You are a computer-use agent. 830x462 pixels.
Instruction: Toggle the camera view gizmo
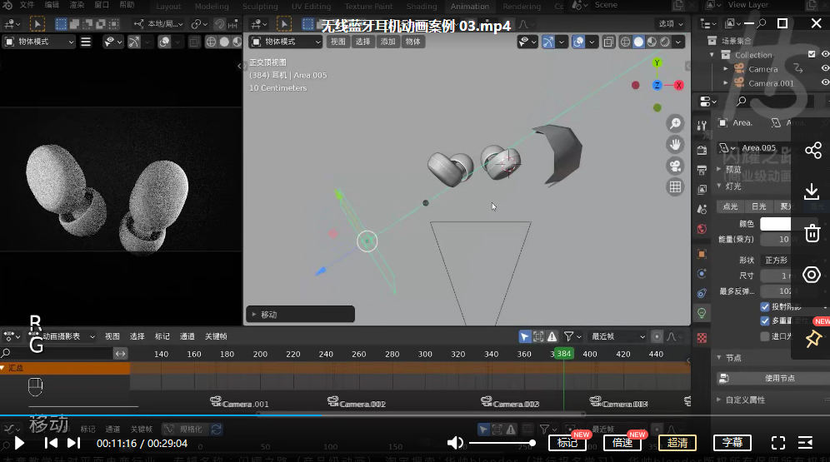point(675,166)
